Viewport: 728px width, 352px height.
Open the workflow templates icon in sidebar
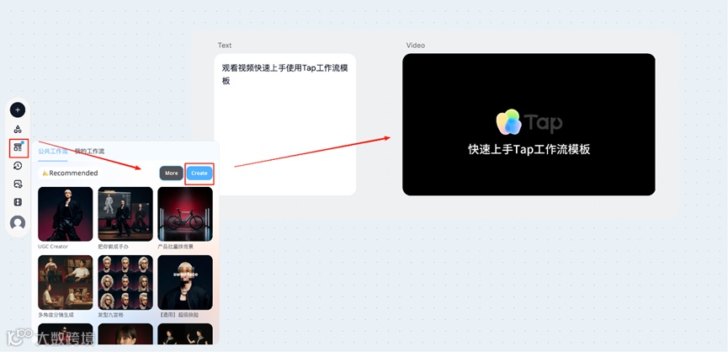point(19,147)
